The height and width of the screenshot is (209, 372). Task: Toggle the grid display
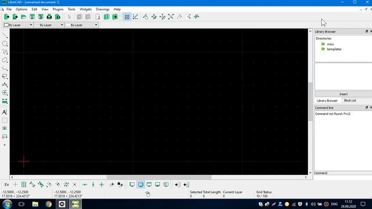pos(127,17)
